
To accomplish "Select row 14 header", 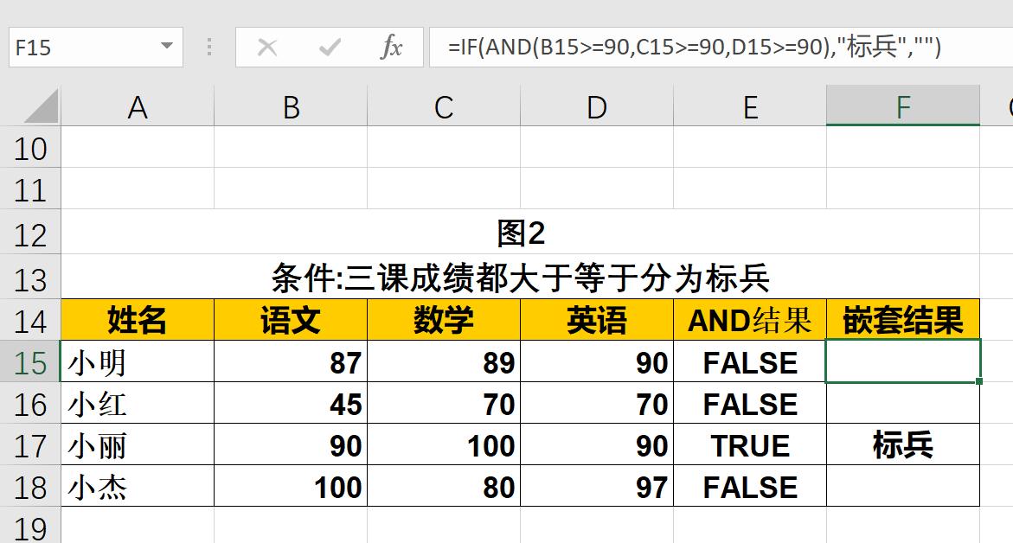I will point(30,320).
